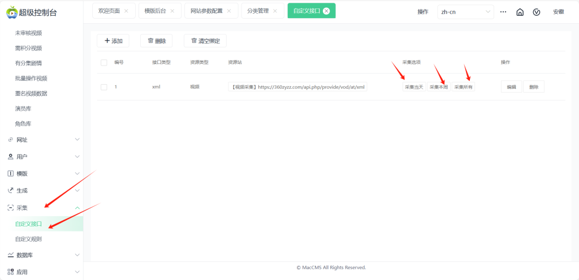Open 有分集剧情 in the sidebar
This screenshot has width=579, height=280.
pyautogui.click(x=28, y=63)
